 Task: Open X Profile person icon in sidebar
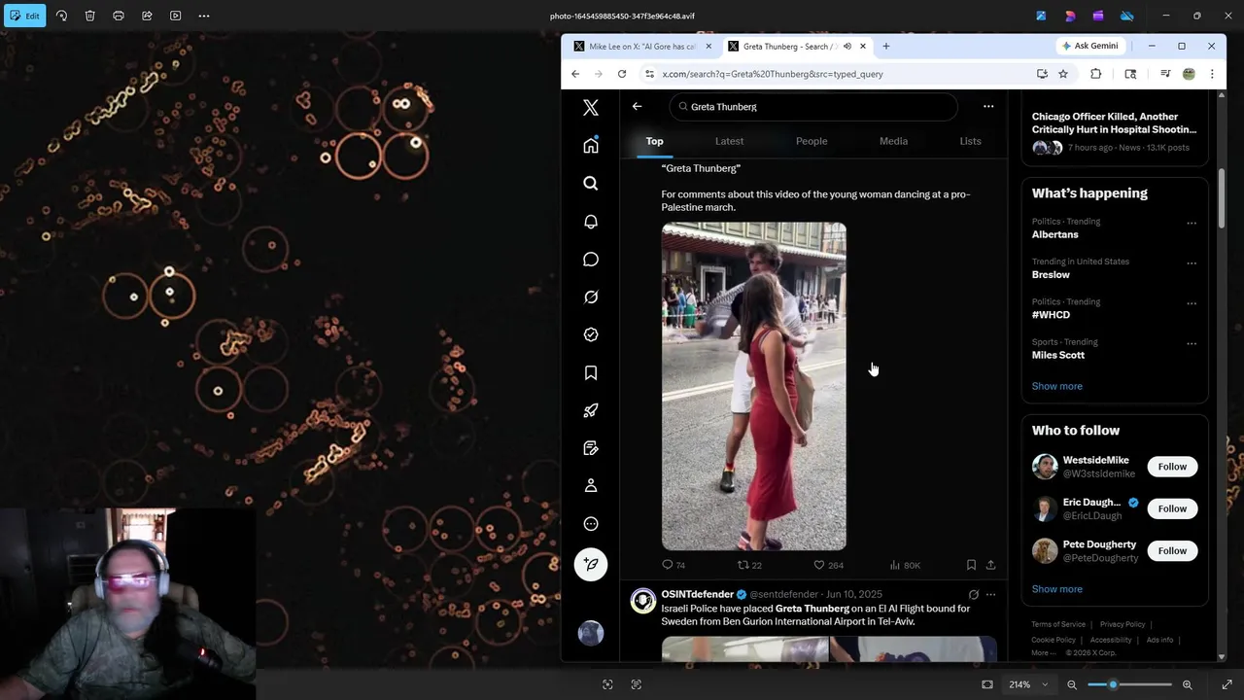pyautogui.click(x=591, y=486)
